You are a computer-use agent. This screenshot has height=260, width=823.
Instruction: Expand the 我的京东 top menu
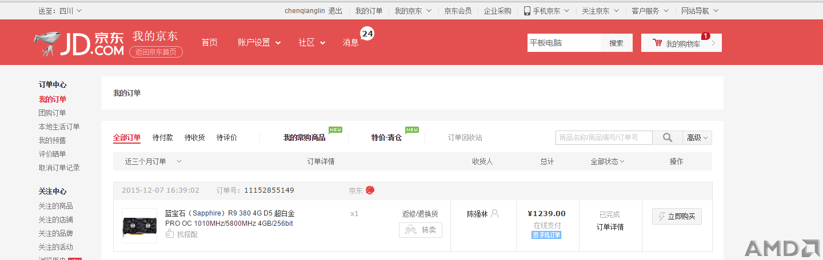[x=413, y=11]
